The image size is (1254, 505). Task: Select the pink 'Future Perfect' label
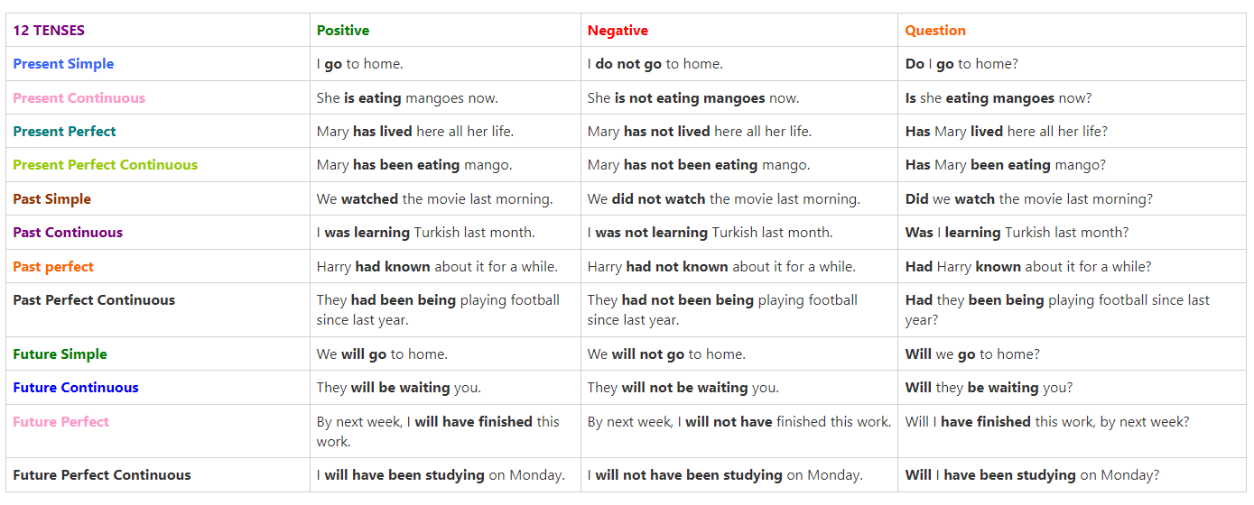point(60,422)
